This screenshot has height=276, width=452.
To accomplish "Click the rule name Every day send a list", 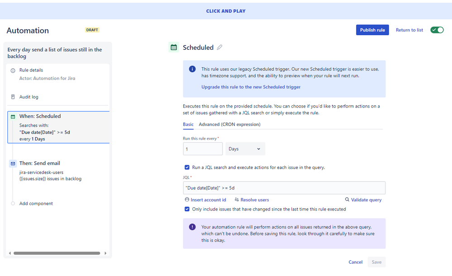I will pos(55,53).
